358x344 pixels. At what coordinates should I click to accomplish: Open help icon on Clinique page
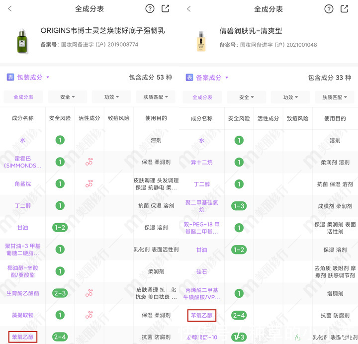(x=329, y=9)
